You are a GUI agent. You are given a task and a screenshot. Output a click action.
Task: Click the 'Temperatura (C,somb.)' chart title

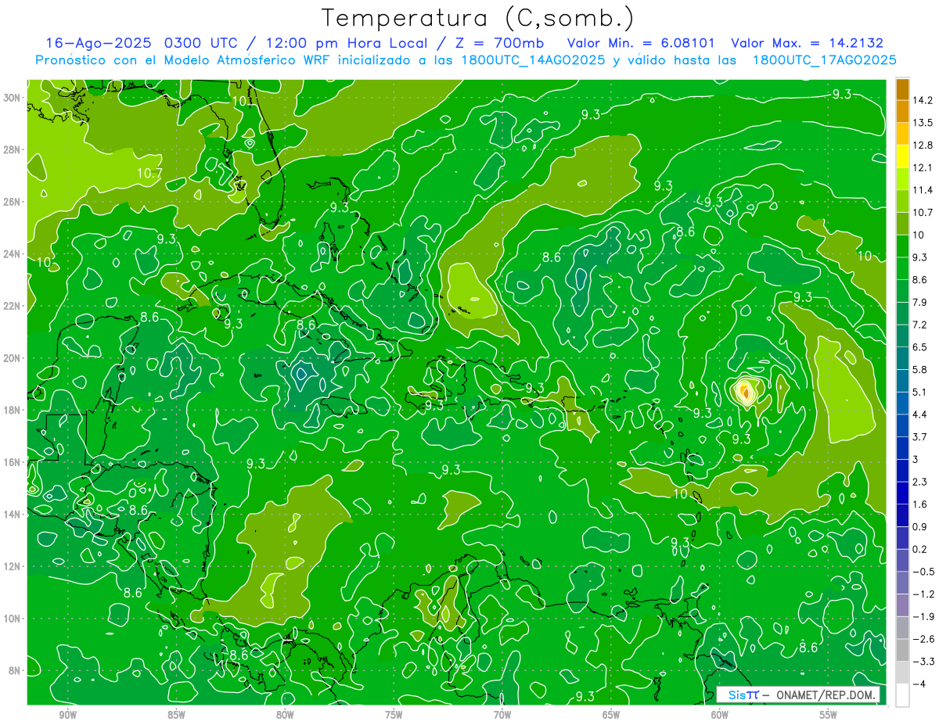coord(478,18)
